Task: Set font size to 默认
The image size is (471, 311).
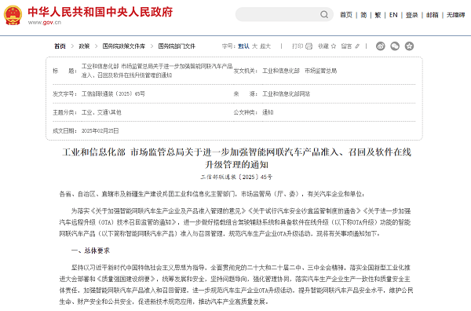Action: click(243, 46)
